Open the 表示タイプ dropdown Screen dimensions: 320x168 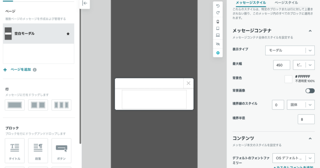pyautogui.click(x=289, y=50)
